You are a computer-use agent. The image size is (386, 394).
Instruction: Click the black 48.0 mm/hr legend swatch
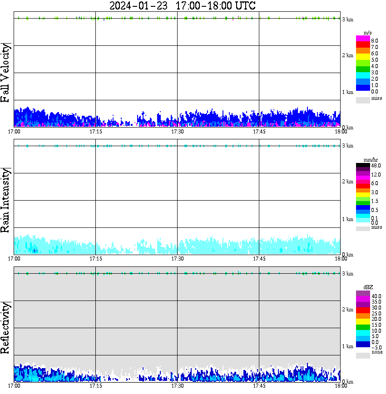coord(363,165)
